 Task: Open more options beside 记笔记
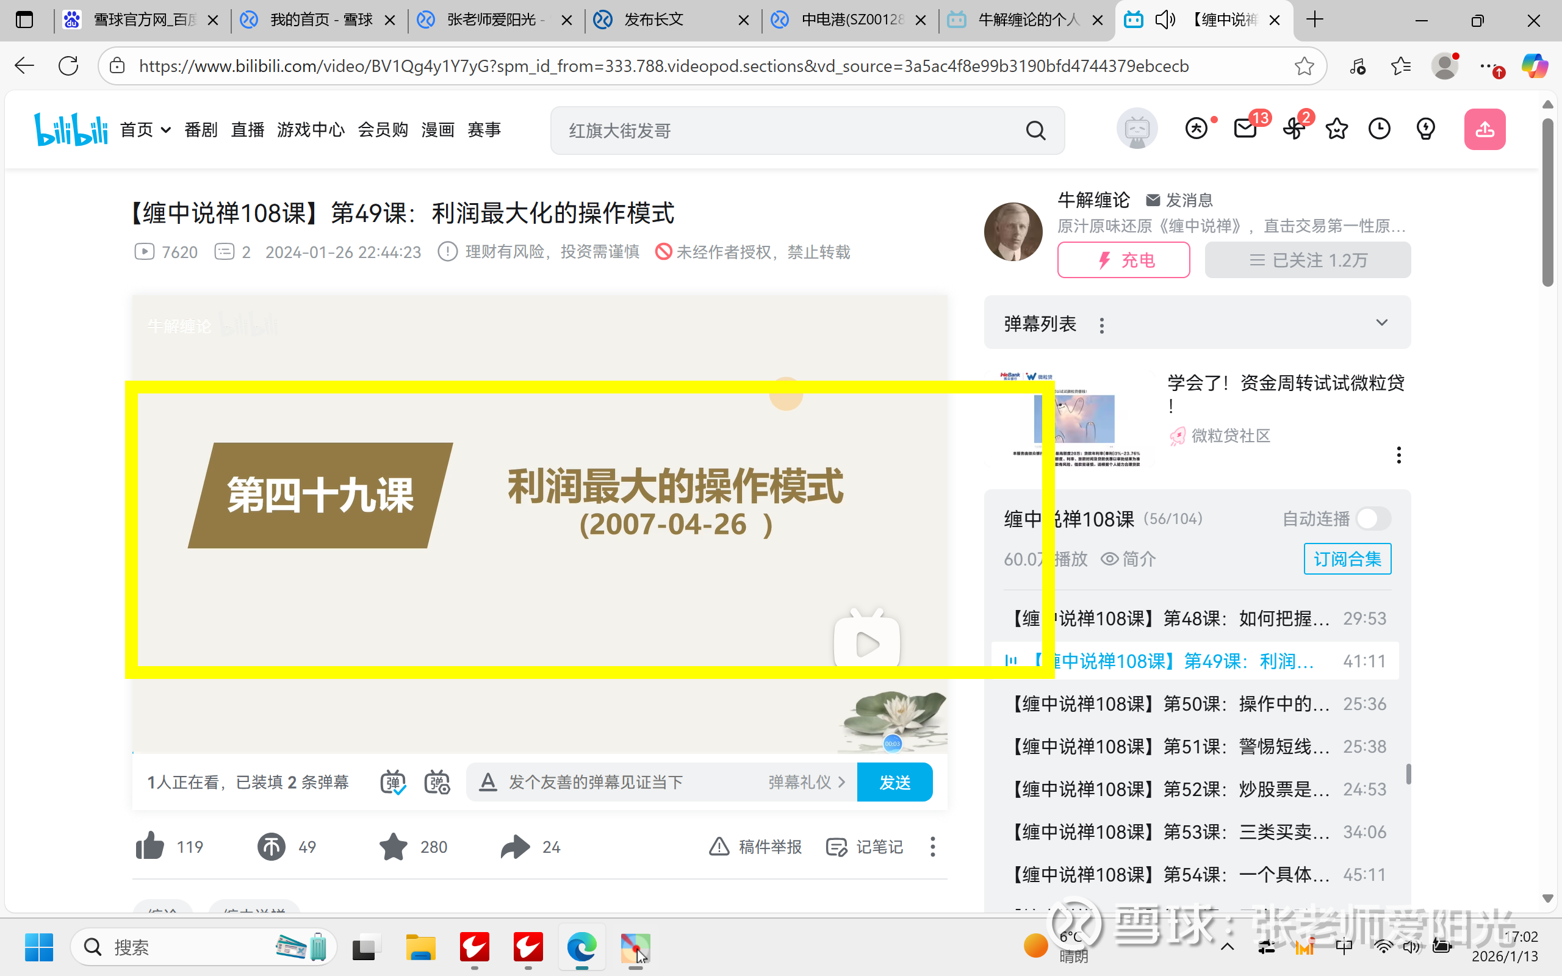932,846
